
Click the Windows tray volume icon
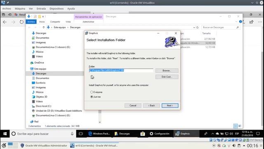(231, 134)
